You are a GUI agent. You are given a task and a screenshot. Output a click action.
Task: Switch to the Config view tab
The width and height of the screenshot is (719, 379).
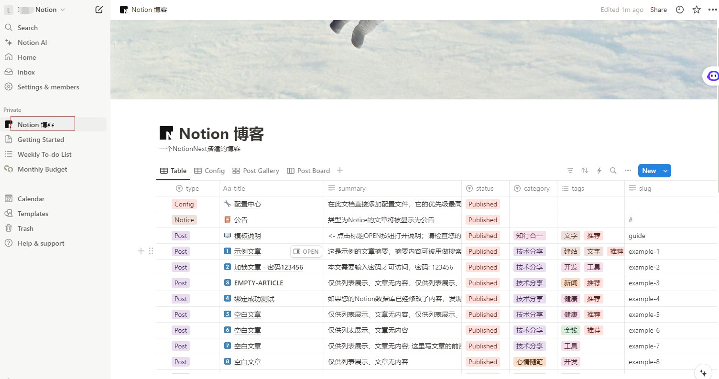tap(209, 171)
